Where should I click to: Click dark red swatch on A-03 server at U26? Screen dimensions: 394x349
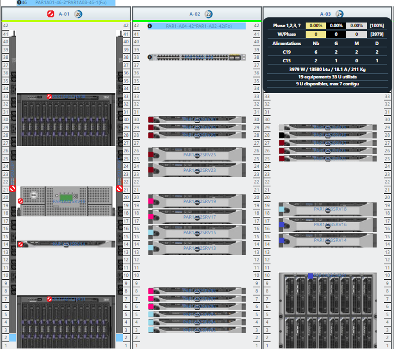coord(282,151)
